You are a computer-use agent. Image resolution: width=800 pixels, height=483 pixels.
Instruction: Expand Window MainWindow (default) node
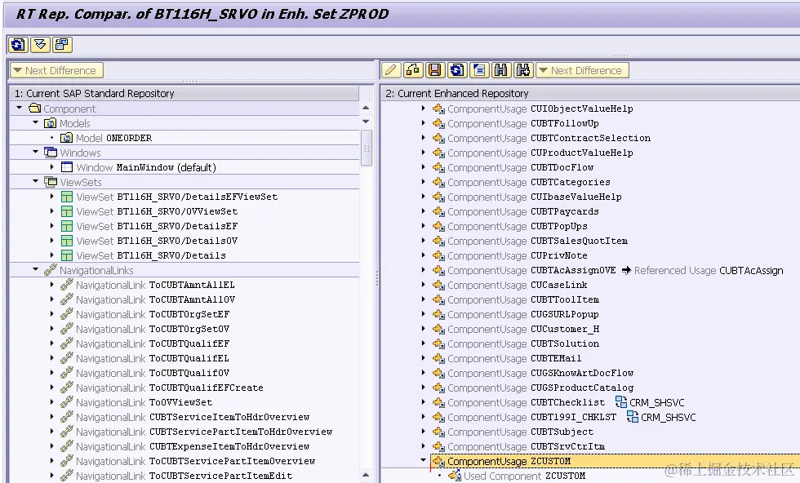pyautogui.click(x=52, y=166)
